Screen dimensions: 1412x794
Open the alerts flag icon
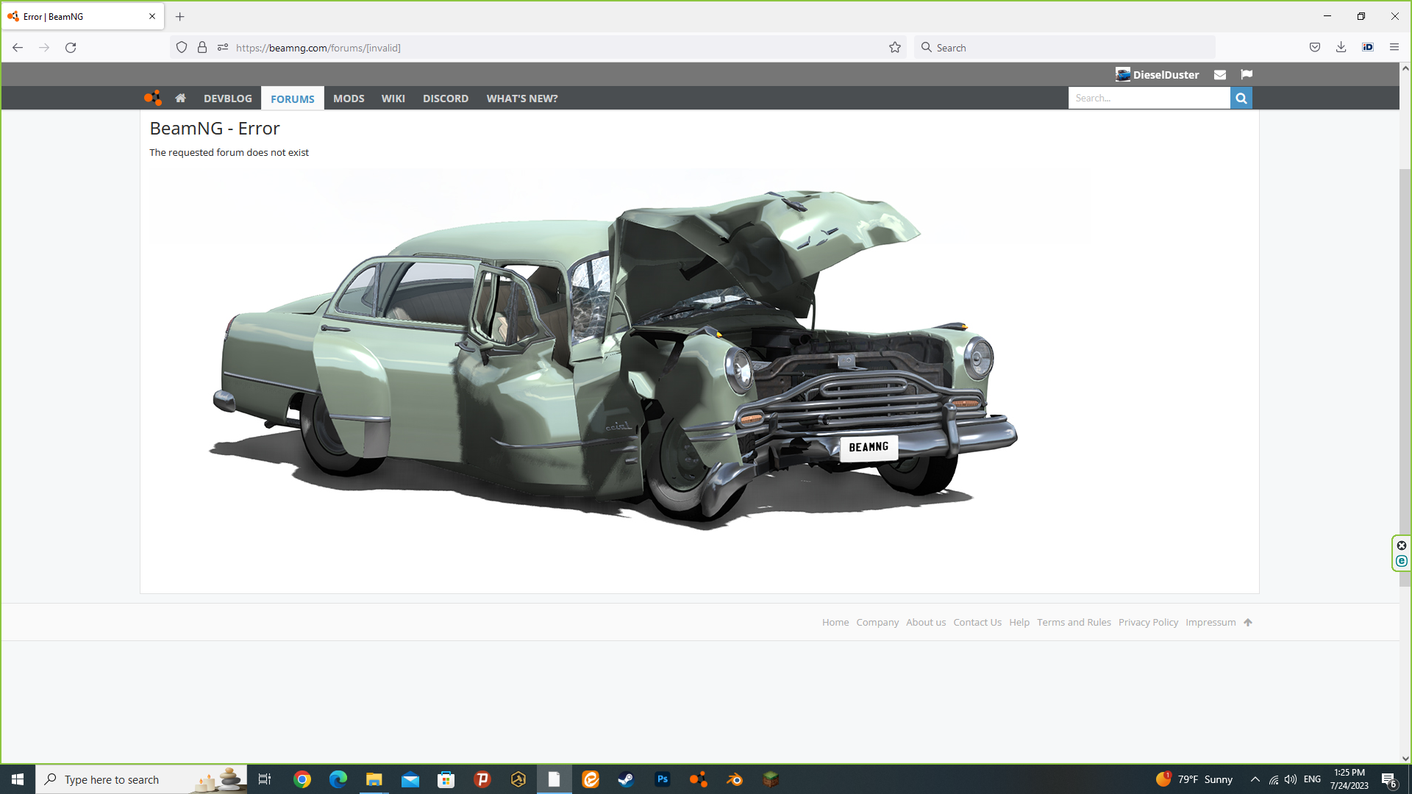(x=1247, y=74)
